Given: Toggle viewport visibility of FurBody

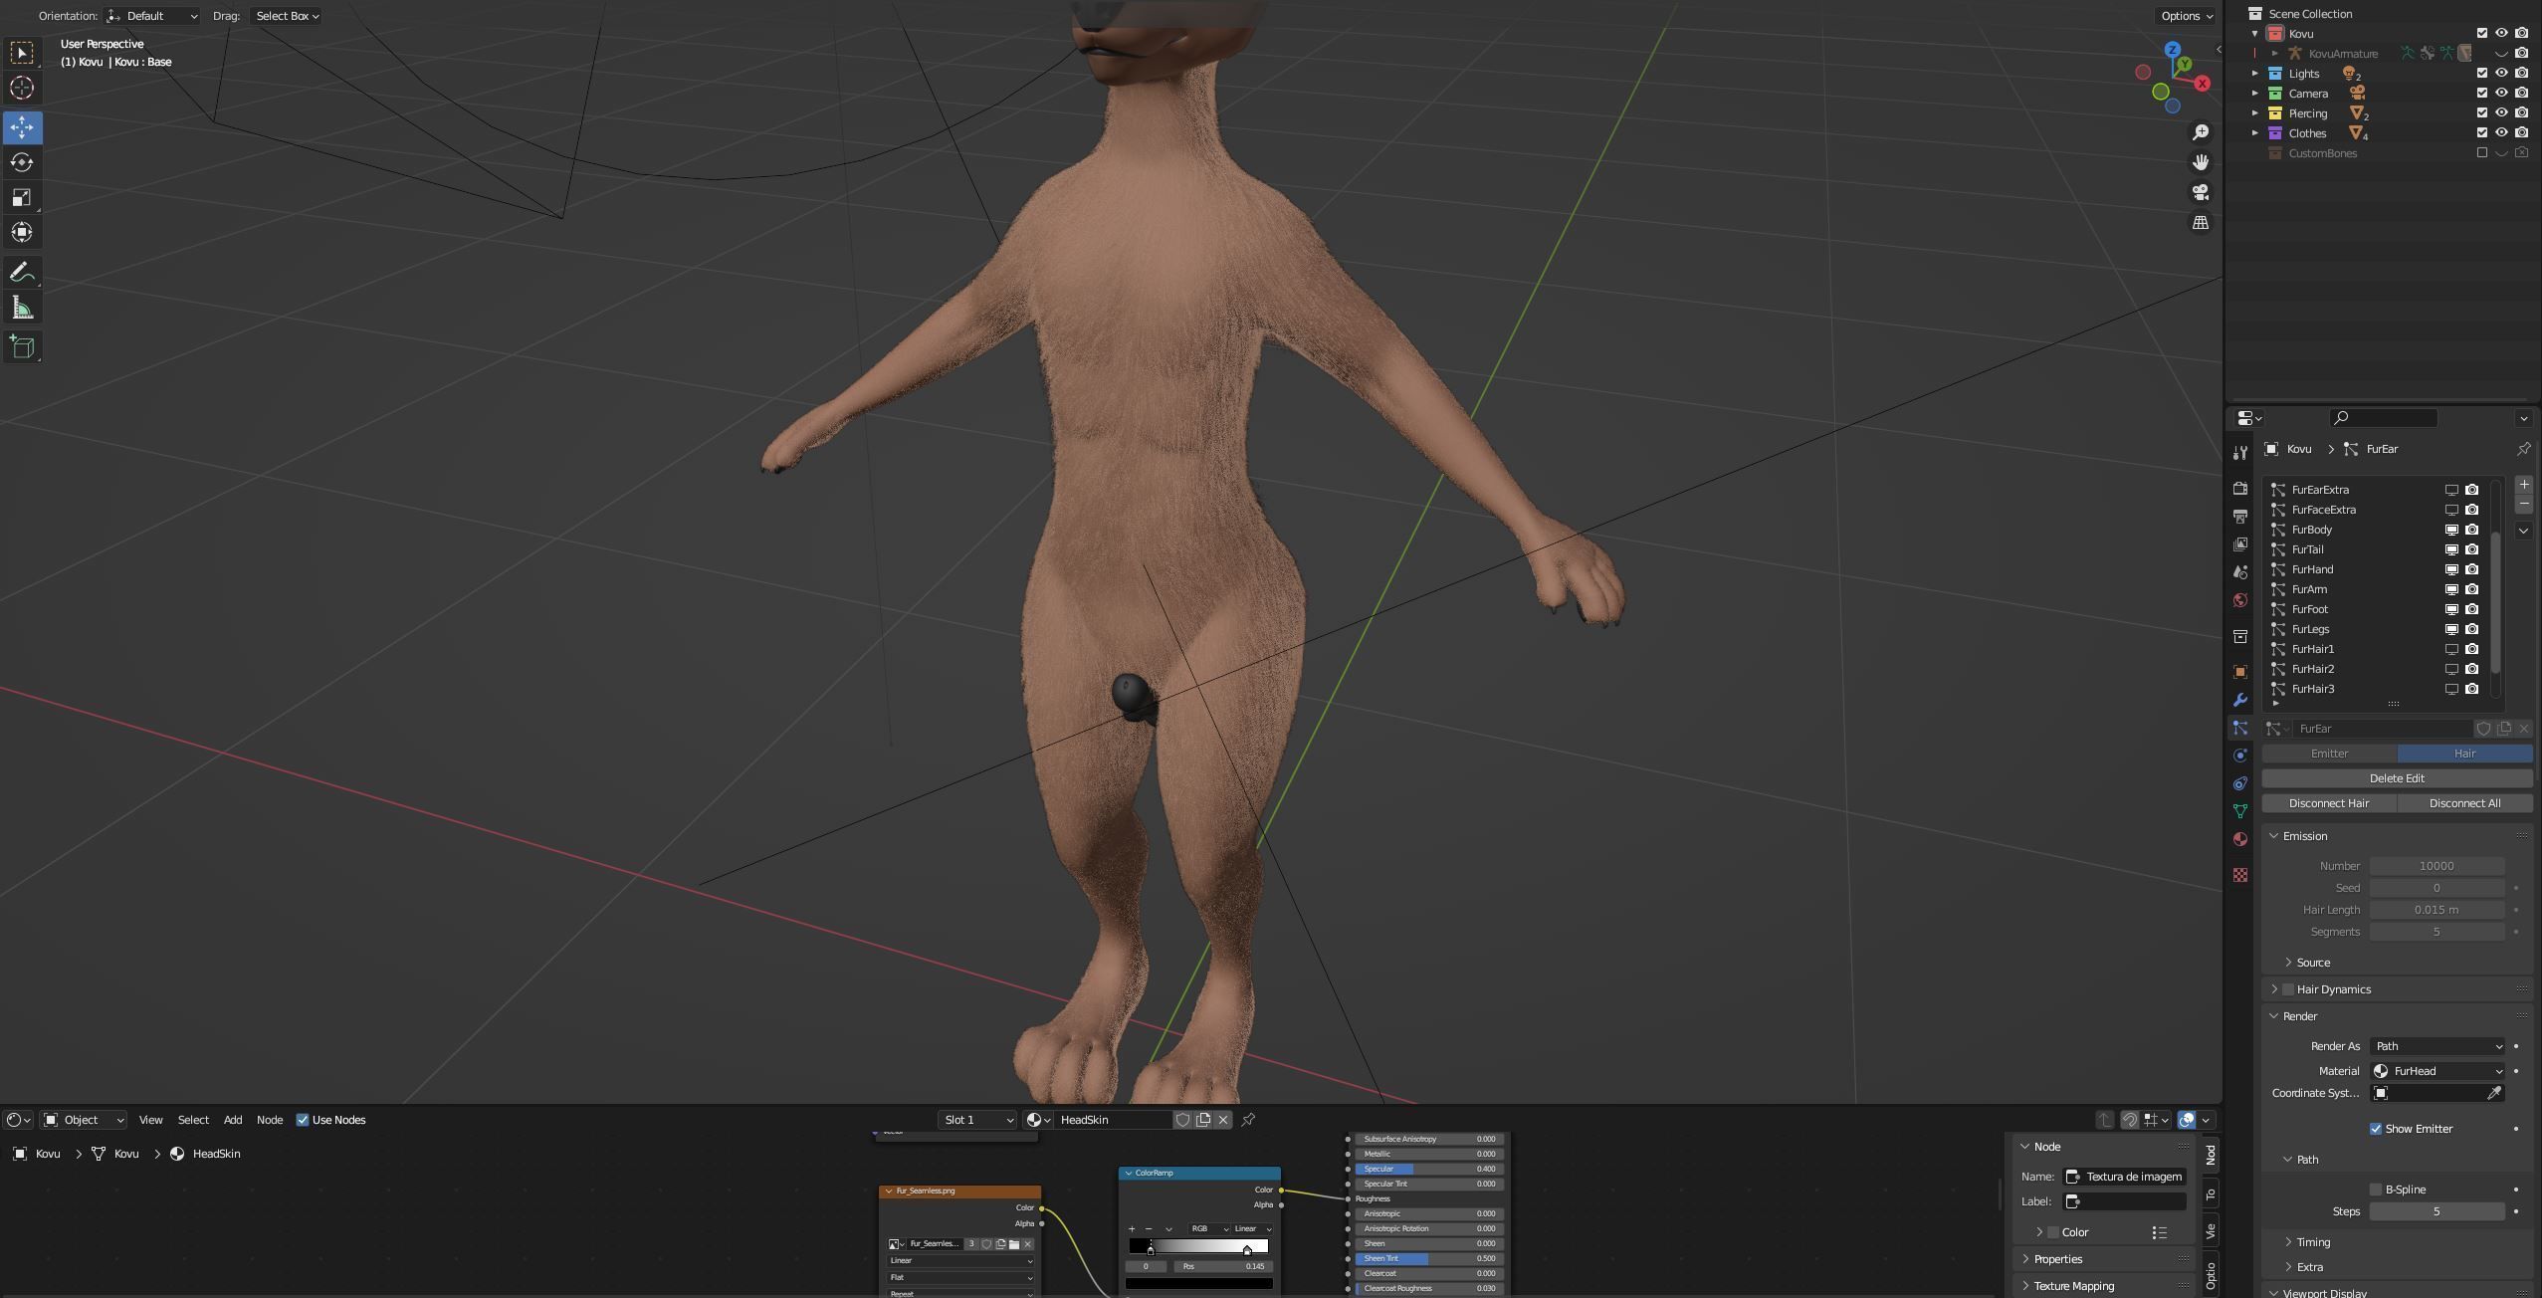Looking at the screenshot, I should click(x=2452, y=530).
